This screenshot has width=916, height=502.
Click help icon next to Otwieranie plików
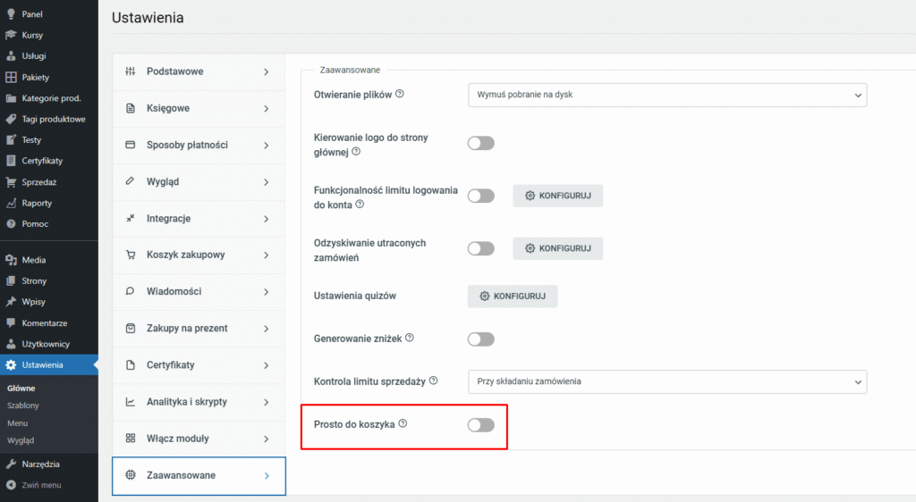[400, 94]
